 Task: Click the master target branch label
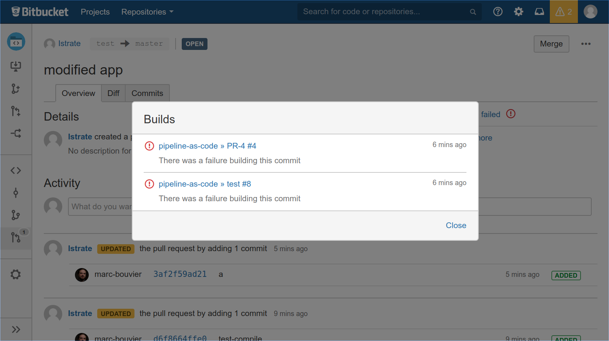149,44
